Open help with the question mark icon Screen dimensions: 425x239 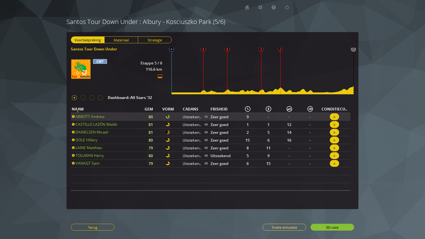coord(273,7)
